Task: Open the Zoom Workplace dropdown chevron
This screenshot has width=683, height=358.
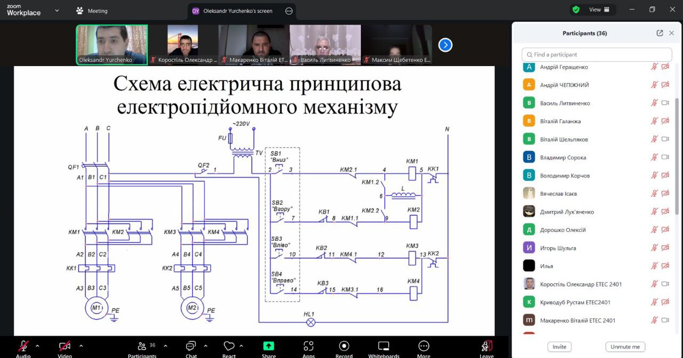Action: 57,10
